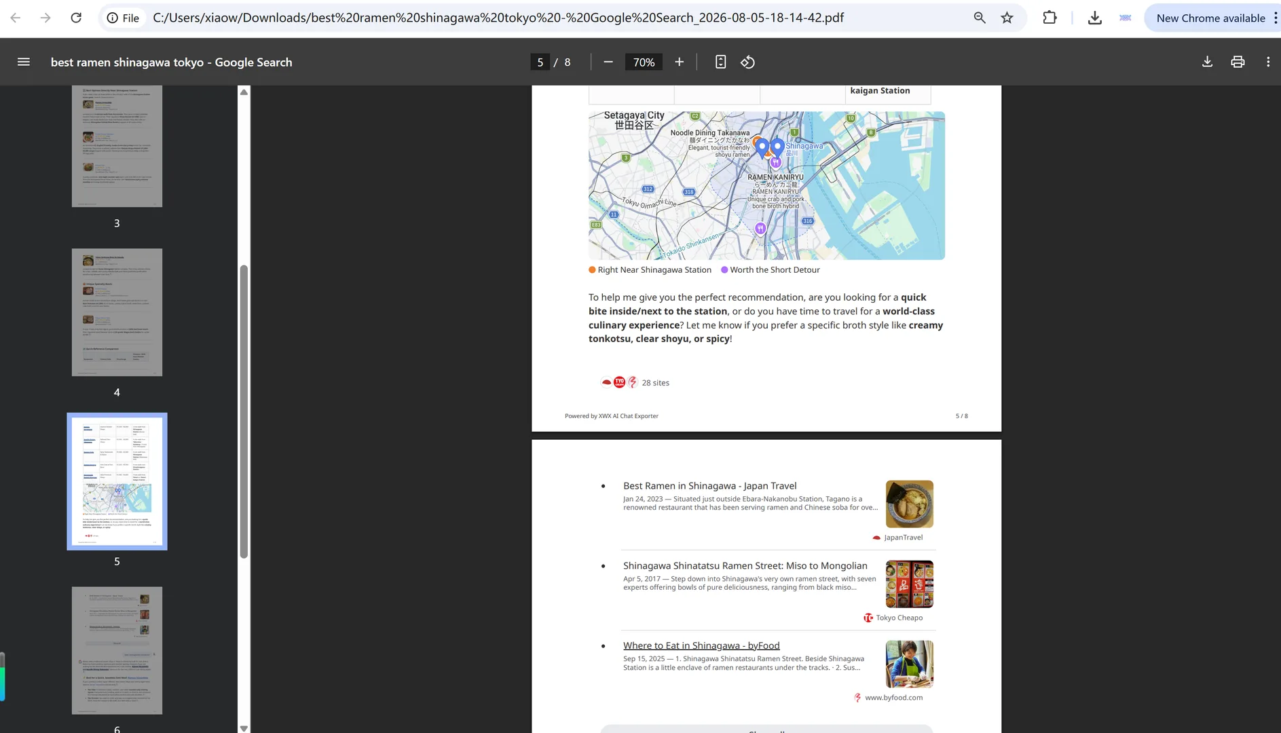This screenshot has height=733, width=1281.
Task: Open Shinagawa Shinatatsu Ramen Street article
Action: coord(745,566)
